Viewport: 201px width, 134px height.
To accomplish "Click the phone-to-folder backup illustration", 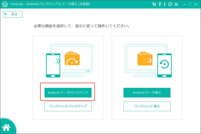I will click(69, 61).
